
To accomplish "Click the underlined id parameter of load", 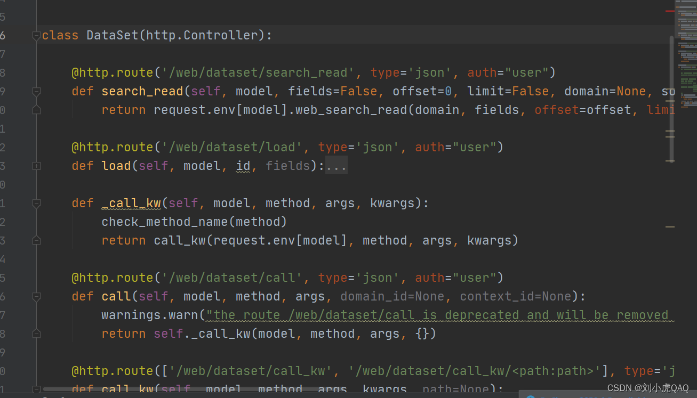I will 243,166.
